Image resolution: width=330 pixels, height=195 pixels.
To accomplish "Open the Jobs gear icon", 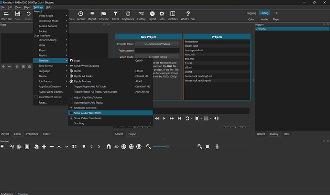I will click(x=162, y=16).
